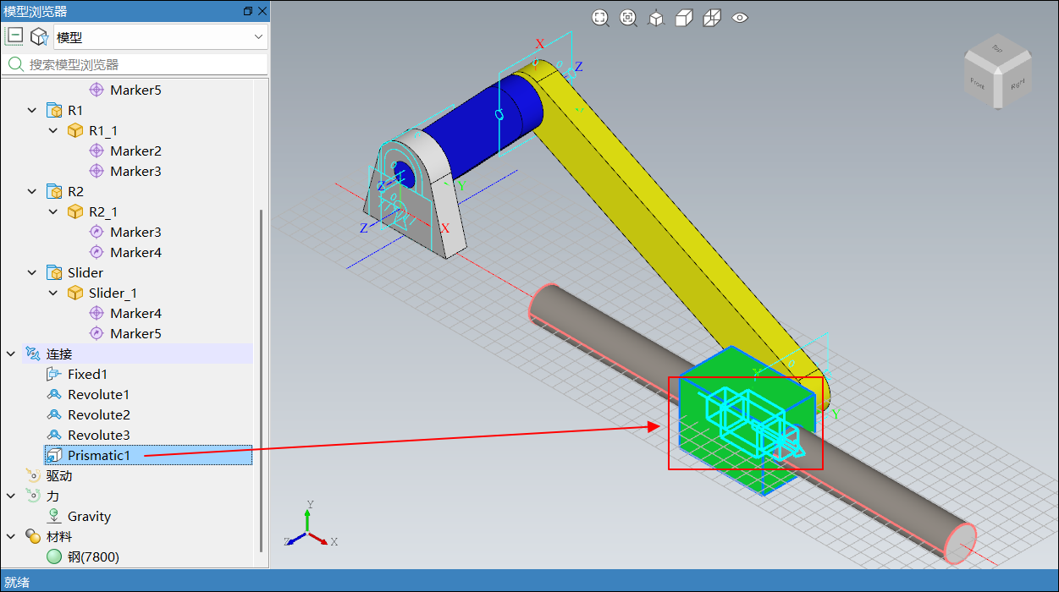The height and width of the screenshot is (592, 1059).
Task: Click the zoom-to-fit view icon
Action: click(600, 18)
